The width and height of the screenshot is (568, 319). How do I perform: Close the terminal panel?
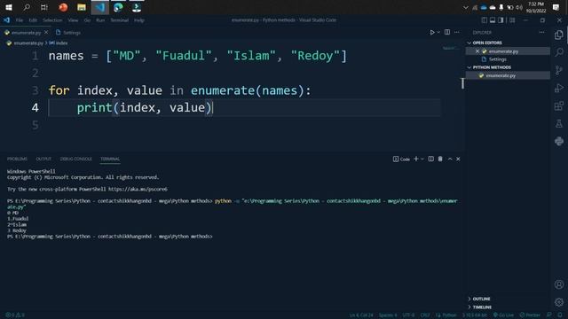[x=458, y=159]
